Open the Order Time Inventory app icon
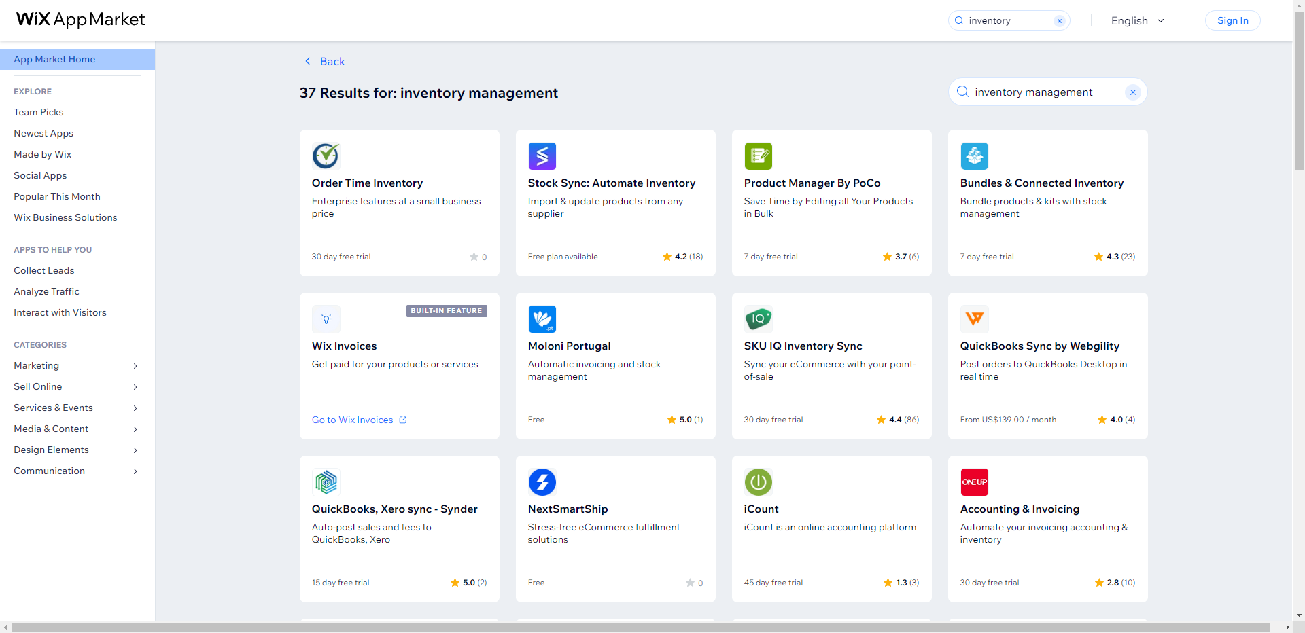Image resolution: width=1305 pixels, height=633 pixels. pos(326,156)
